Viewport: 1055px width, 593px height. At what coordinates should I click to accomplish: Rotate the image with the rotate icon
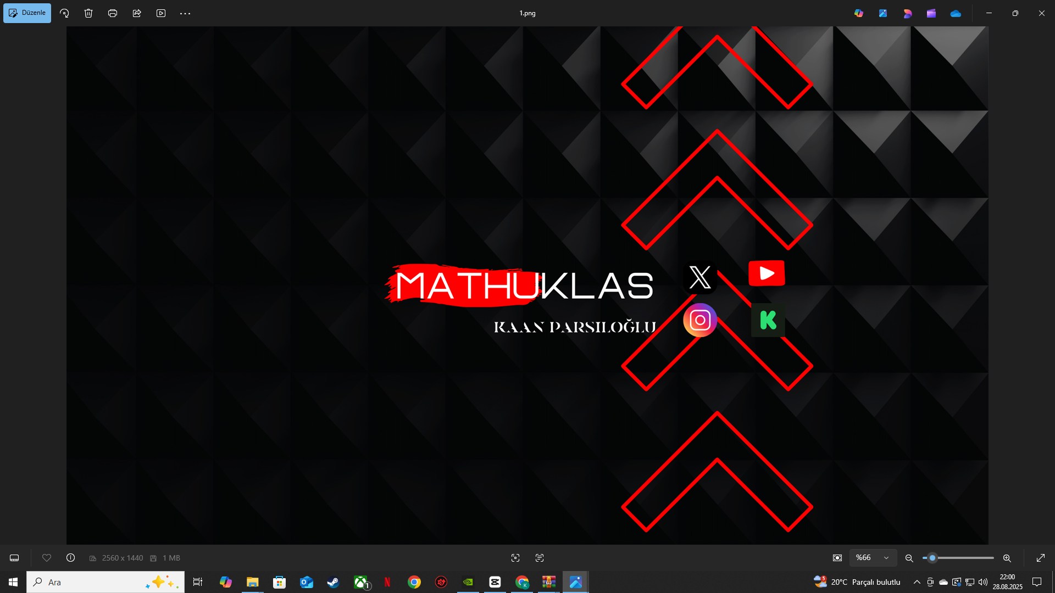tap(64, 13)
